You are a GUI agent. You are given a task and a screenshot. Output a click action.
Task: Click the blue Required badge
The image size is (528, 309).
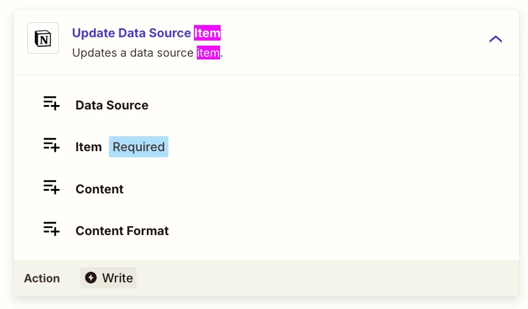138,147
